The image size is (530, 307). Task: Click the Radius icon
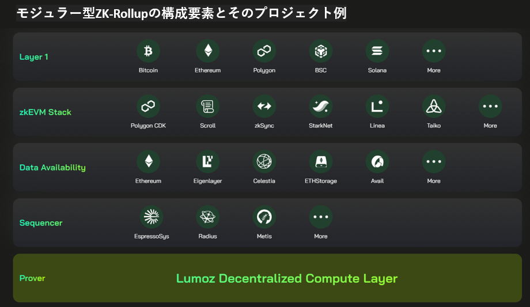point(208,217)
